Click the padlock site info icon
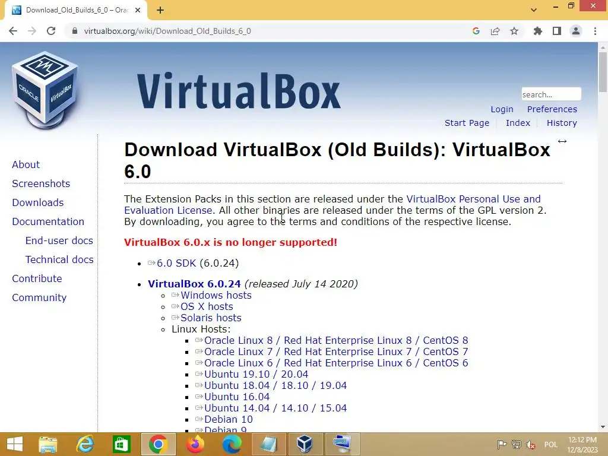 coord(74,31)
